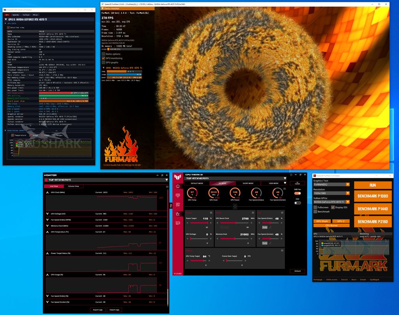
Task: Expand GPU Voltage (mV) graph in Monitor
Action: pyautogui.click(x=47, y=214)
